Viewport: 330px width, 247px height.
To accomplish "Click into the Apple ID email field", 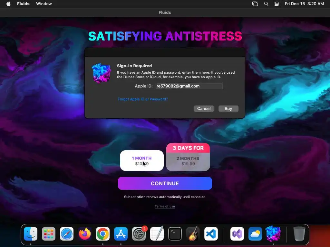I will (189, 86).
